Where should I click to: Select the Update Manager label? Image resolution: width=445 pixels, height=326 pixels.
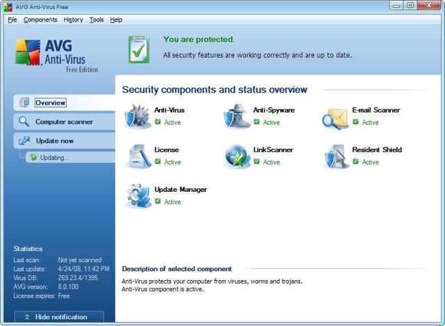coord(181,190)
